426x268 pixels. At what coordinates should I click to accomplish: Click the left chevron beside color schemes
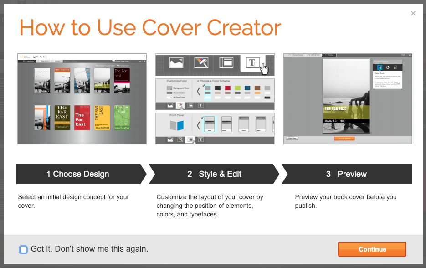point(198,92)
